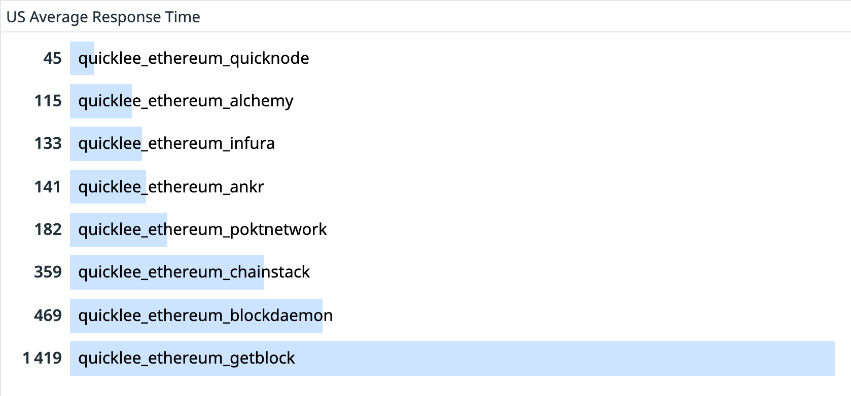Select the quicklee_ethereum_infura row

425,144
